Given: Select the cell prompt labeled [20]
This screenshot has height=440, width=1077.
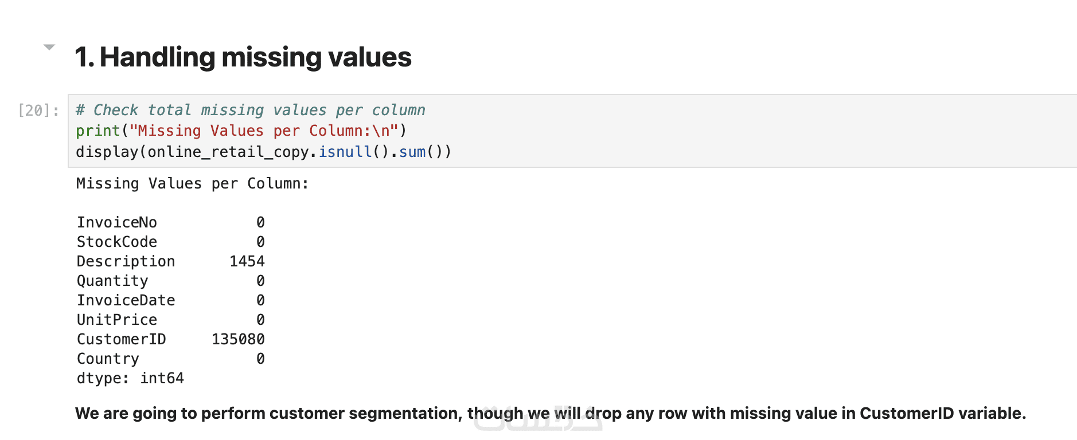Looking at the screenshot, I should point(38,111).
